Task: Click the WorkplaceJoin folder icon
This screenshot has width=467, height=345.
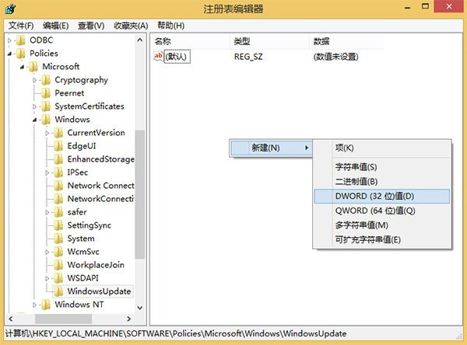Action: pos(58,265)
